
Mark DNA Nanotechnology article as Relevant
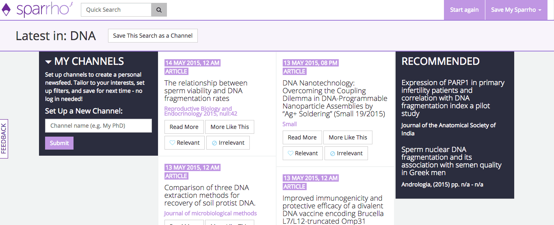point(303,153)
